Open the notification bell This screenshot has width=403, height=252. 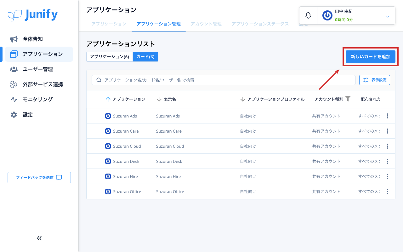coord(308,15)
